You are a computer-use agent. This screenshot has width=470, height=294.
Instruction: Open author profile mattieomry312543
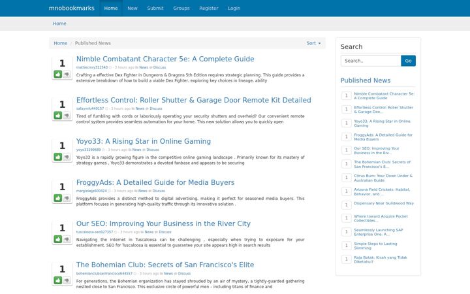click(92, 67)
